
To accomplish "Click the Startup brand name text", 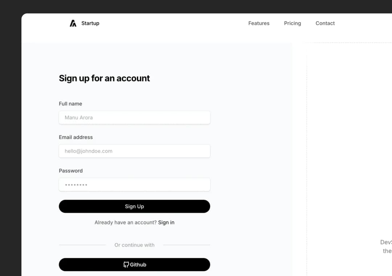I will tap(90, 23).
